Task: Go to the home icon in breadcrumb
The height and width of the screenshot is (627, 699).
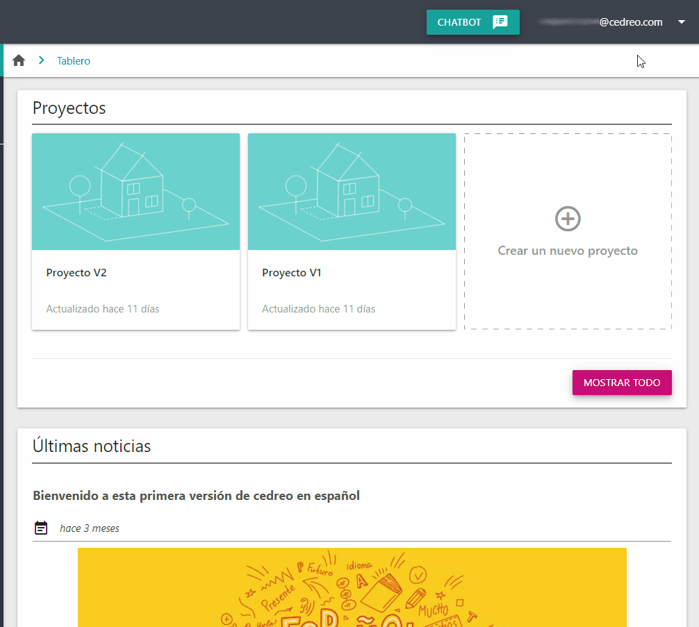Action: (19, 60)
